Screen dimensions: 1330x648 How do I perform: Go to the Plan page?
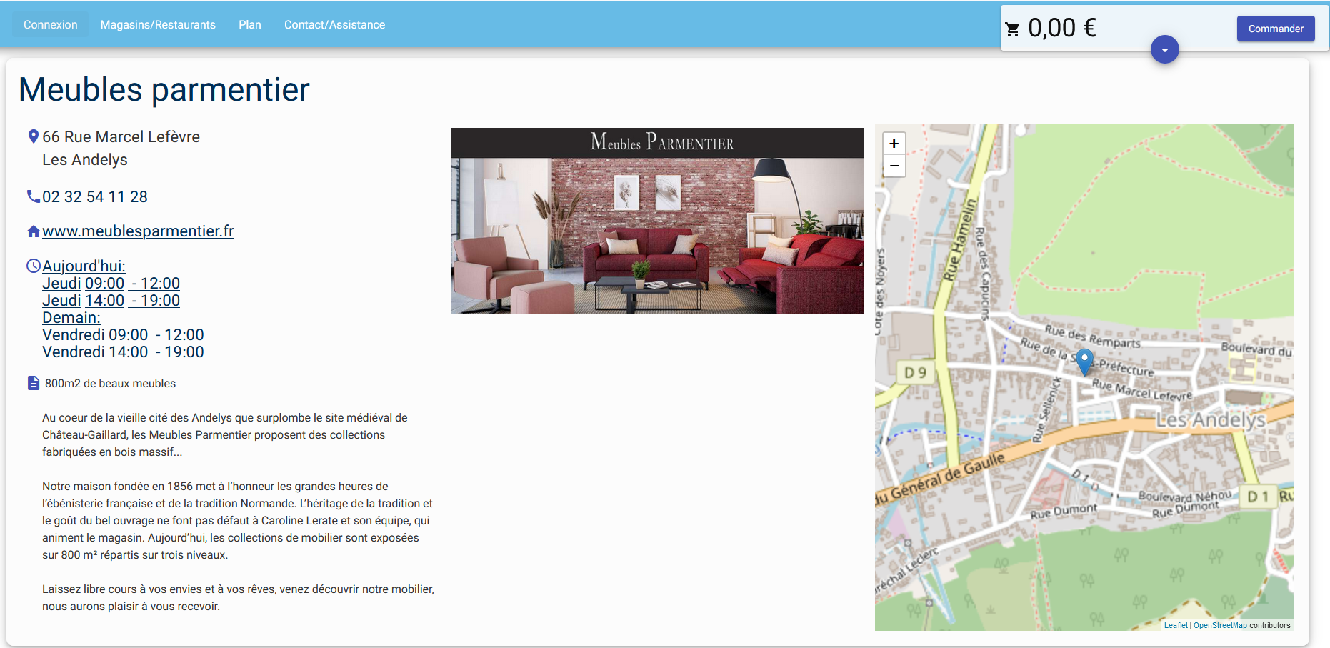(250, 25)
